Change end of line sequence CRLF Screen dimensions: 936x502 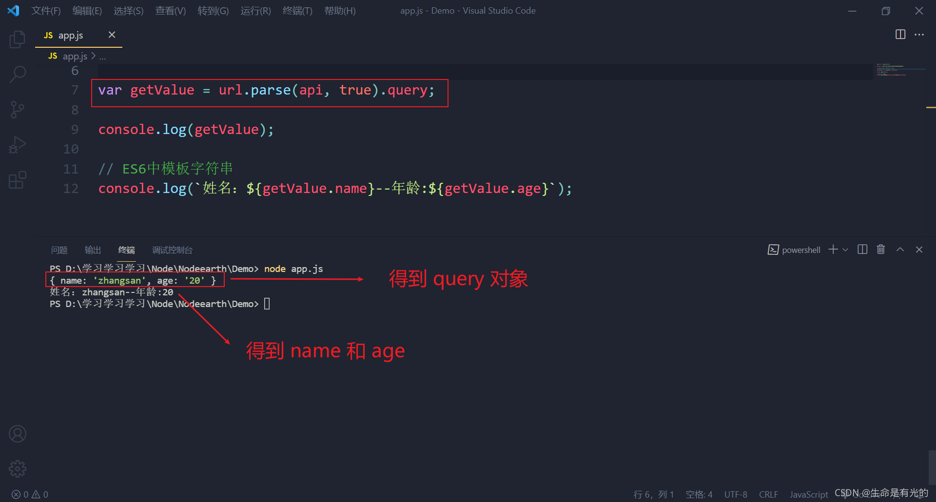click(x=768, y=494)
